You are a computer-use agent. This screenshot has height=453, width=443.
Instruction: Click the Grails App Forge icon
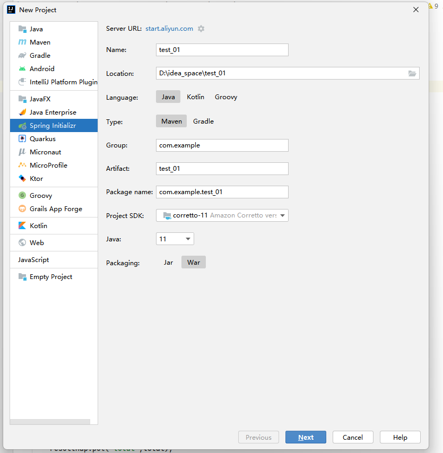tap(22, 208)
